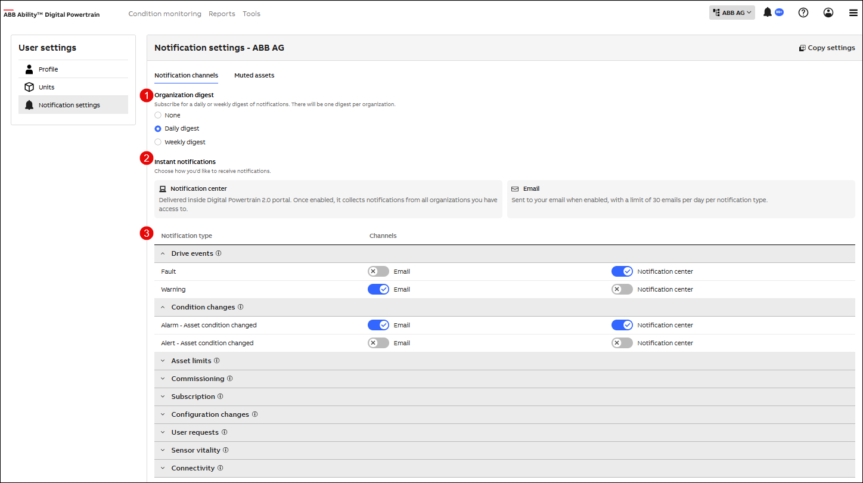
Task: Click the Copy settings button
Action: pos(827,48)
